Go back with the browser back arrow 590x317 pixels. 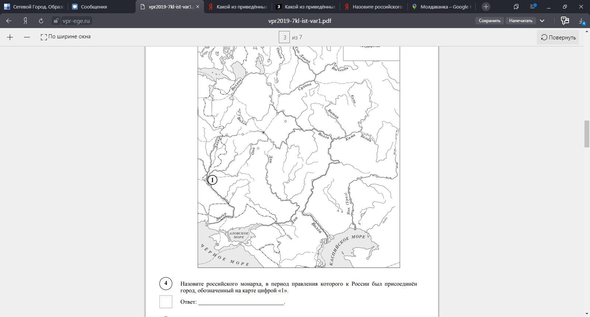pos(9,21)
